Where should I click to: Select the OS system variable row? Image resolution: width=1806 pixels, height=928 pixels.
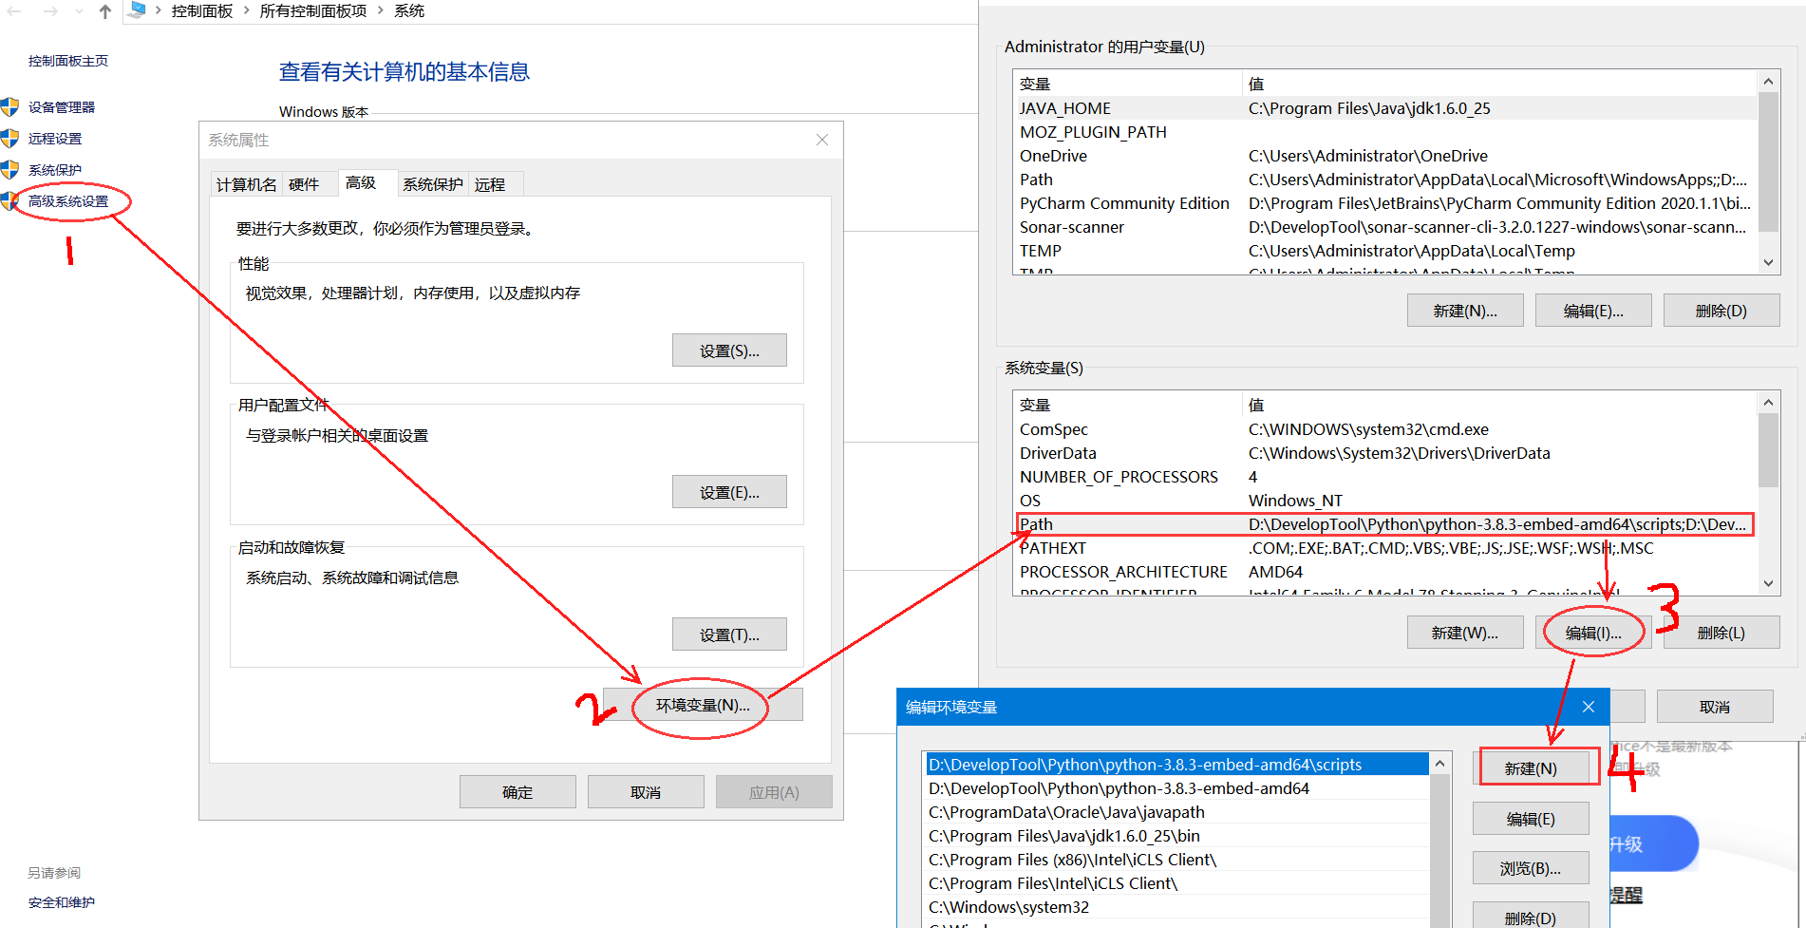click(1385, 501)
